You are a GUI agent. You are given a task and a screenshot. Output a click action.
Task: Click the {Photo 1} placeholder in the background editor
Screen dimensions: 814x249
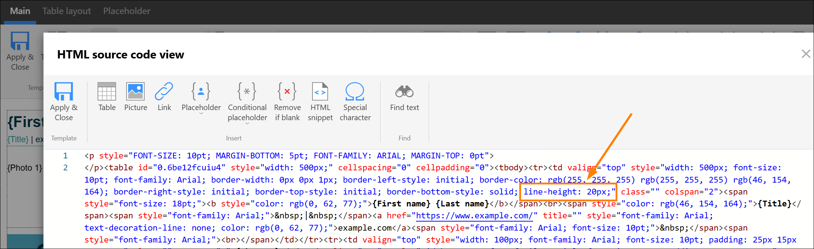pyautogui.click(x=25, y=168)
